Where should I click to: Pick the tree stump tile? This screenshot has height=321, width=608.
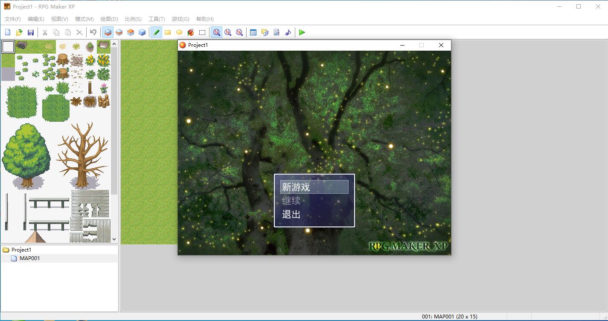click(x=63, y=60)
